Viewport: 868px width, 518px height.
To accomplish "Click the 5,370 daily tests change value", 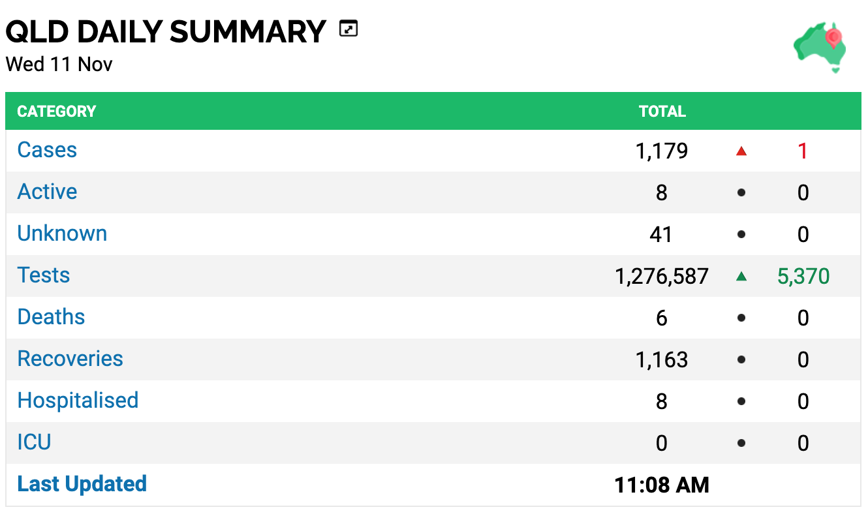I will (x=803, y=277).
